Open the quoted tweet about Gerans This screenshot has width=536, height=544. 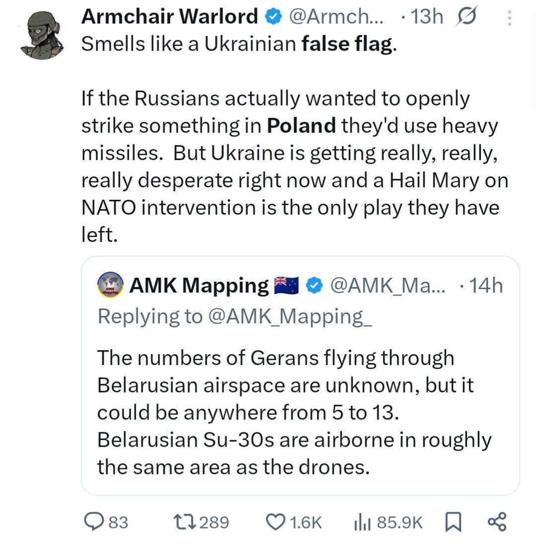click(x=293, y=412)
